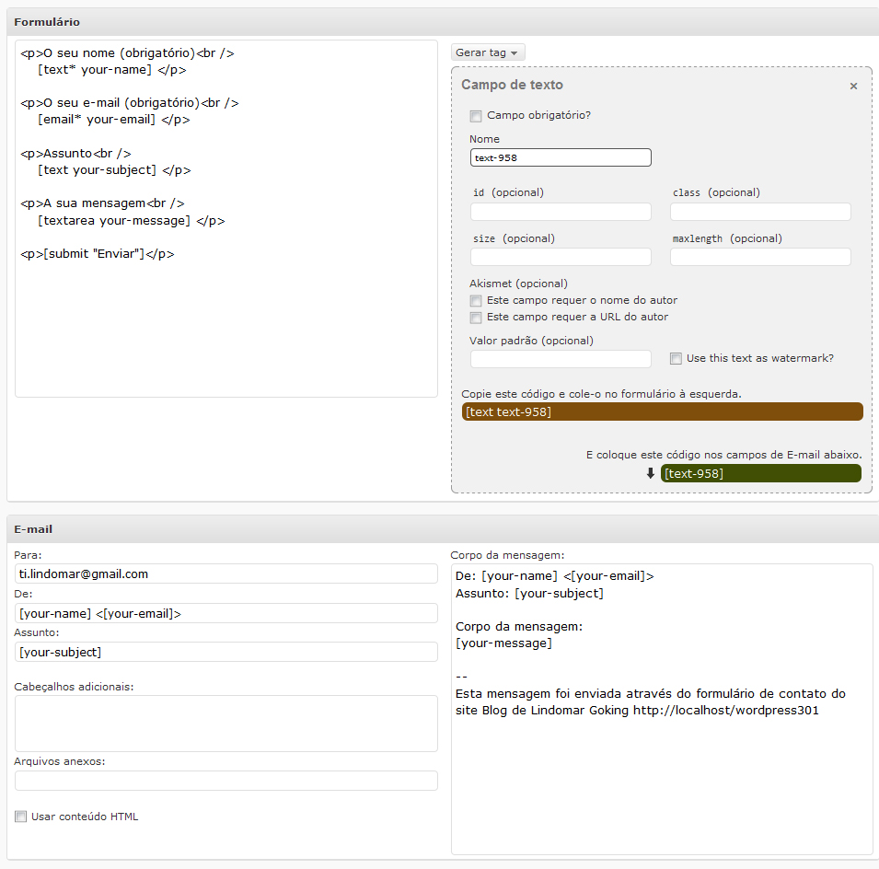This screenshot has height=869, width=879.
Task: Click the maxlength (opcional) input field
Action: (x=760, y=257)
